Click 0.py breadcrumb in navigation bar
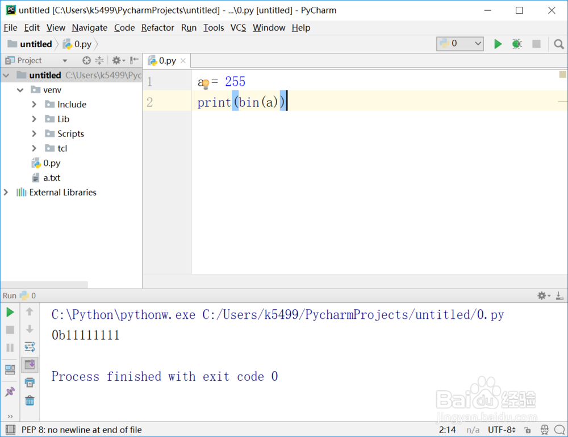The height and width of the screenshot is (437, 568). pyautogui.click(x=77, y=44)
